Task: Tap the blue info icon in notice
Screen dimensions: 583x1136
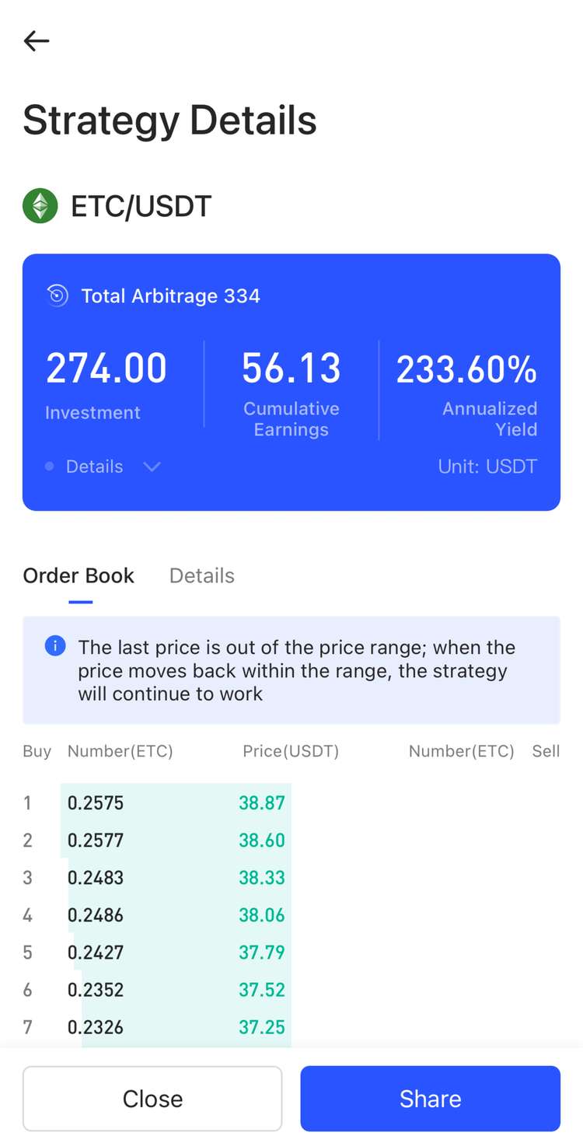Action: (x=55, y=646)
